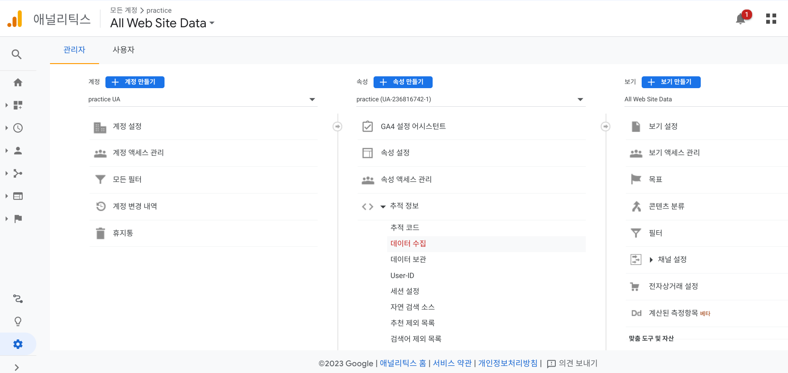Open 세션 설정 item

pyautogui.click(x=405, y=291)
